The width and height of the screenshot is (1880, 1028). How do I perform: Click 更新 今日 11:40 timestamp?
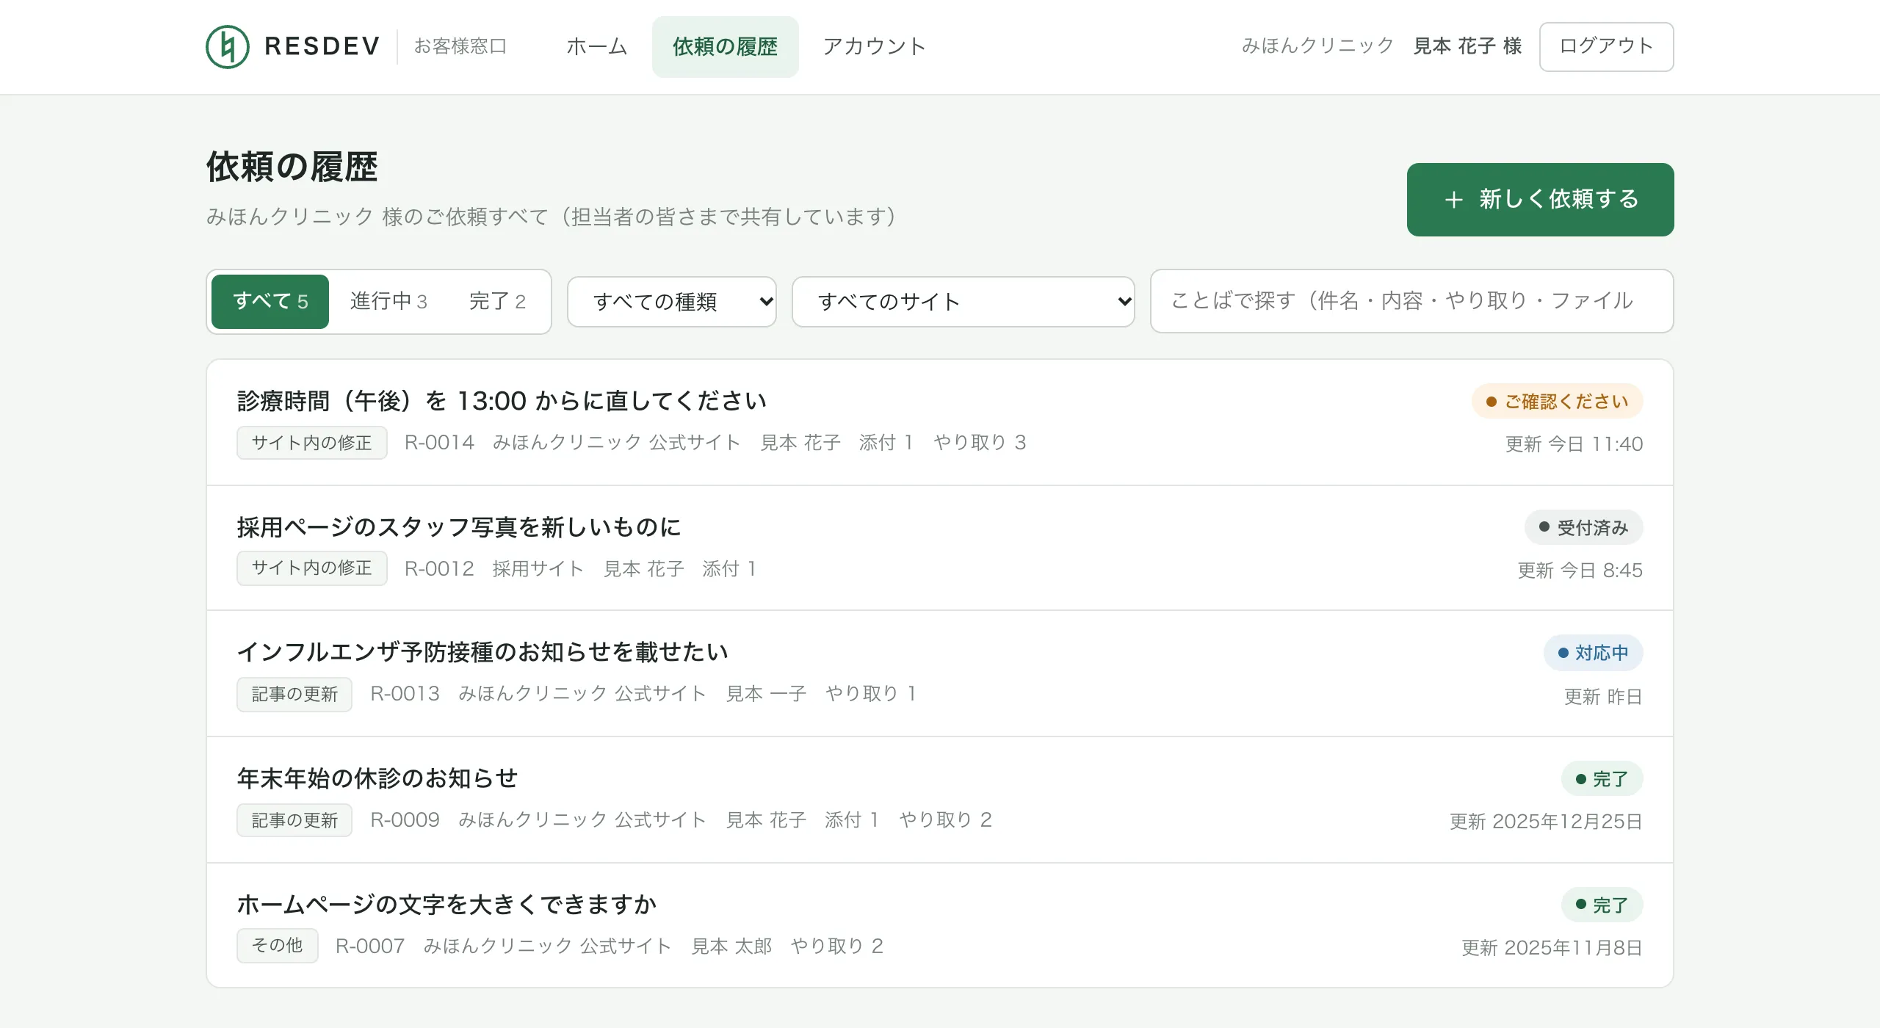[x=1574, y=444]
